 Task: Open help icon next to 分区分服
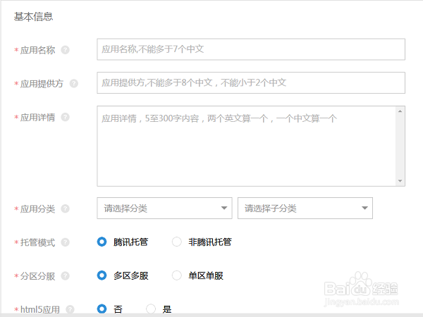click(66, 275)
